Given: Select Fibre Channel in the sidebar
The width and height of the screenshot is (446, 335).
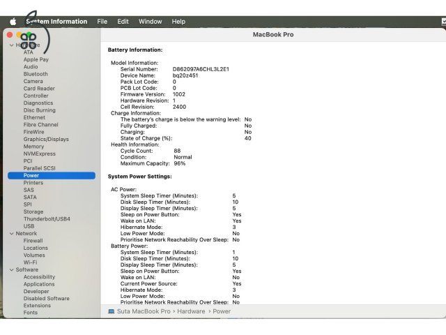Looking at the screenshot, I should (40, 125).
